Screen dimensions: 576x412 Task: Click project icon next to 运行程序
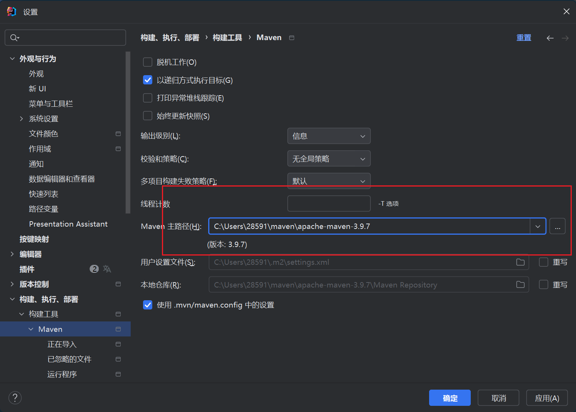point(118,374)
